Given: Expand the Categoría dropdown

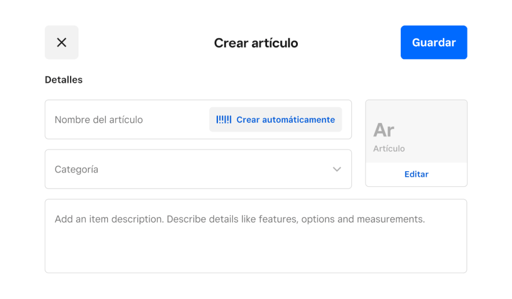Looking at the screenshot, I should click(x=198, y=169).
